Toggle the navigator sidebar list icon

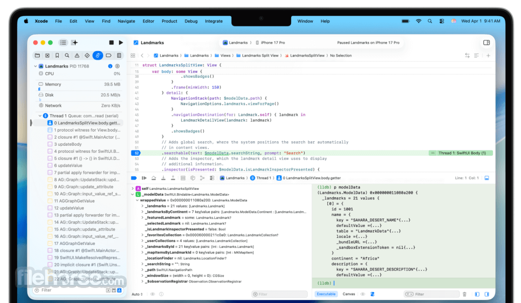[63, 43]
